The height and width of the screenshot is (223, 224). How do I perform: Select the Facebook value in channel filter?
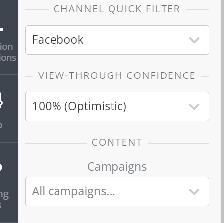coord(58,40)
